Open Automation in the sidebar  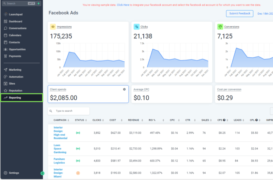(x=16, y=77)
